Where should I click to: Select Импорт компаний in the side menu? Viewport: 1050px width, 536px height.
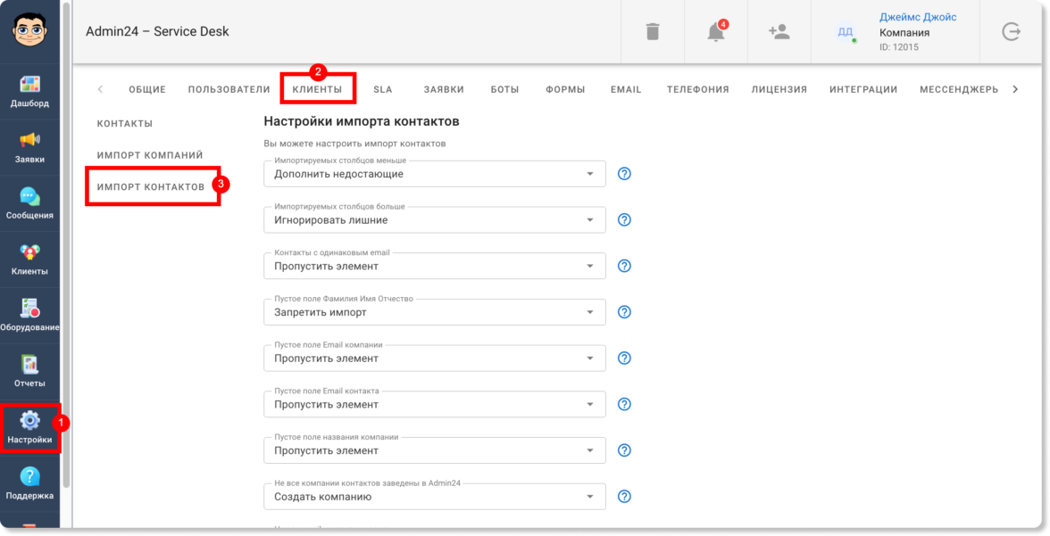(x=150, y=155)
